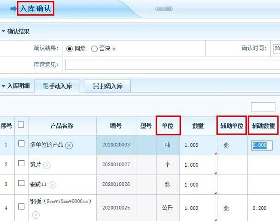Click the remove icon under 钢板 product
The height and width of the screenshot is (221, 280).
click(36, 215)
